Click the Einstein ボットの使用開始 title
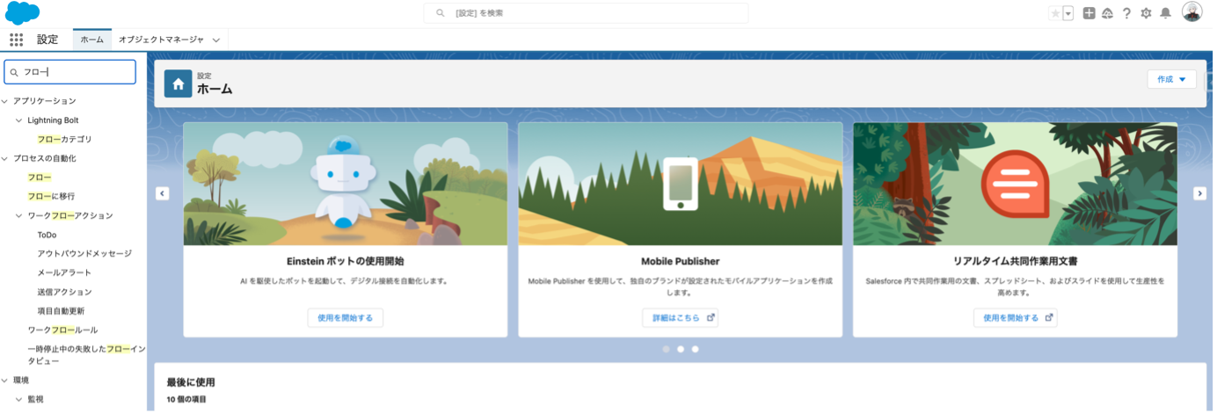This screenshot has height=413, width=1217. 346,261
